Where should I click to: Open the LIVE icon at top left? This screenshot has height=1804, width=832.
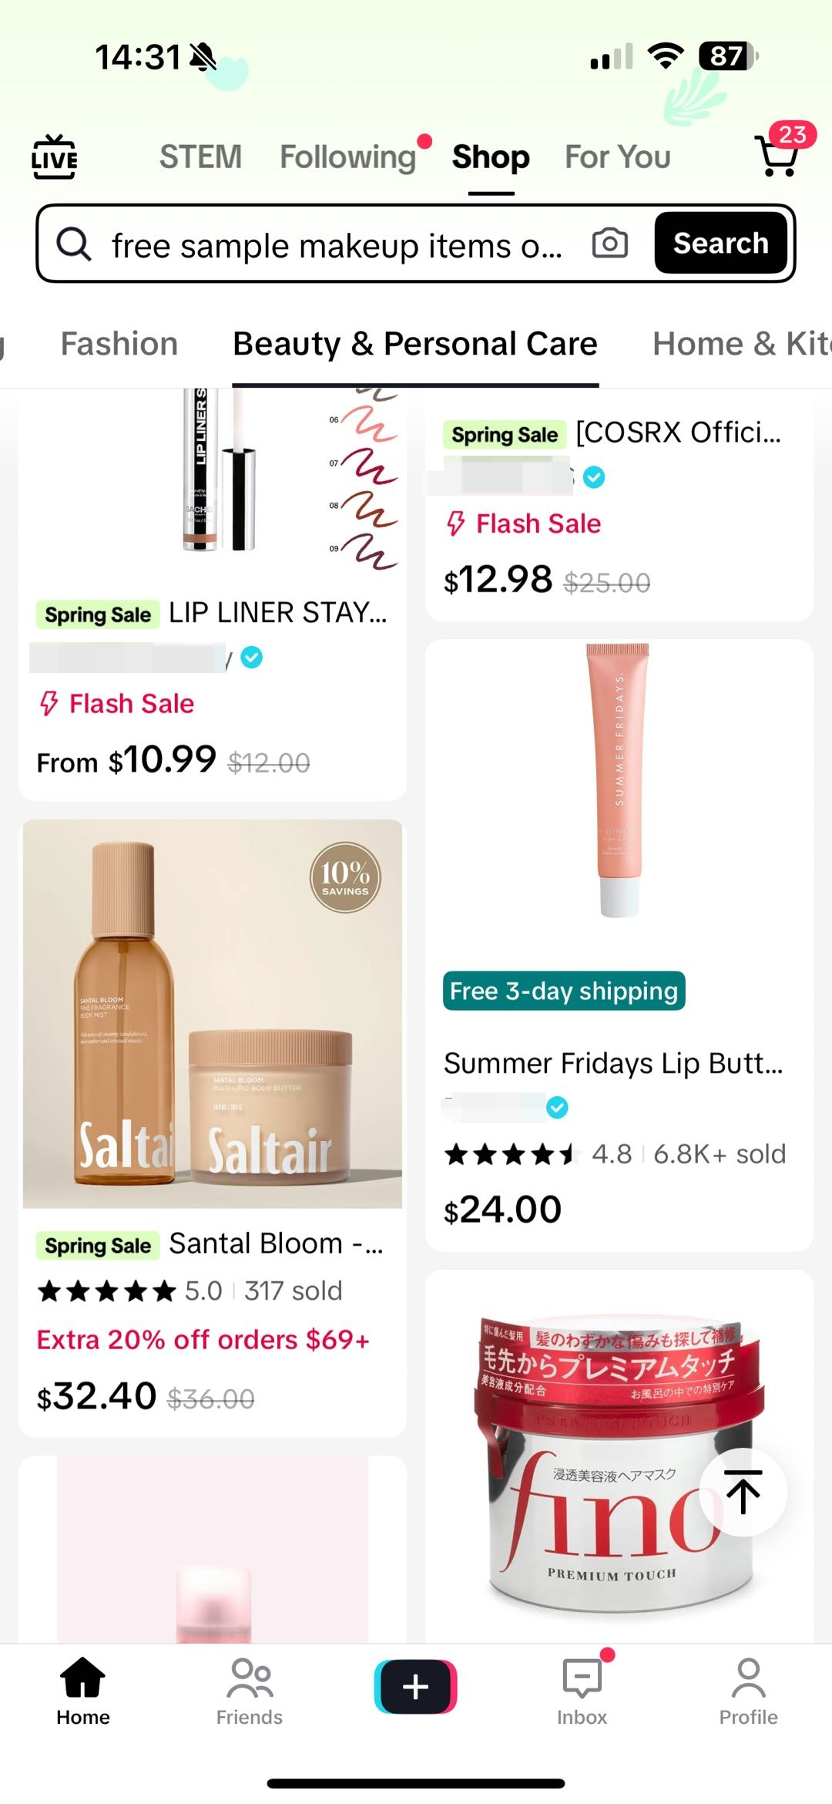pyautogui.click(x=54, y=157)
